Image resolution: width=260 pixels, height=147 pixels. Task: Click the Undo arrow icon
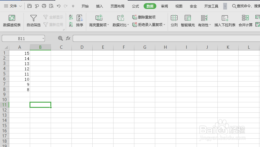(x=58, y=6)
